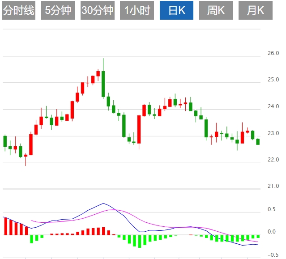Screen dimensions: 286x259
Task: Switch to the 月K monthly tab
Action: click(x=256, y=10)
